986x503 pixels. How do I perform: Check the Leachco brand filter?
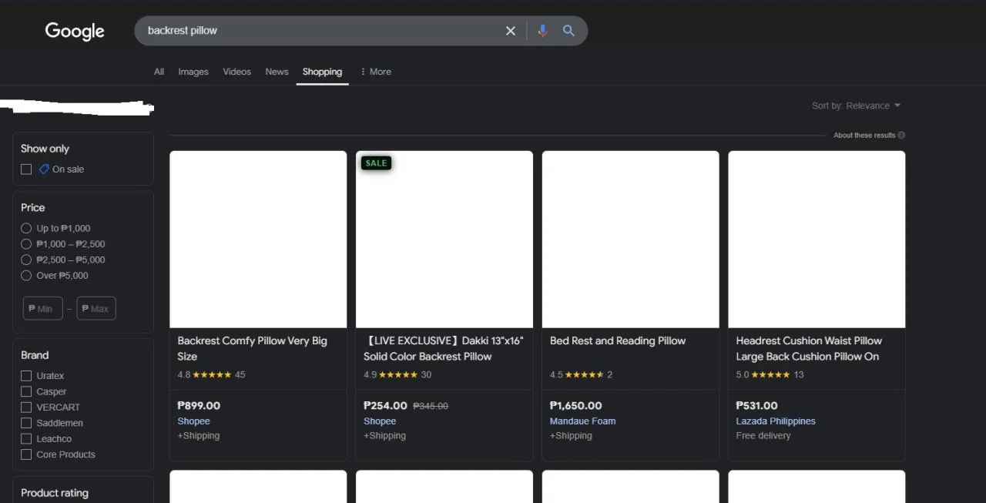pyautogui.click(x=26, y=439)
